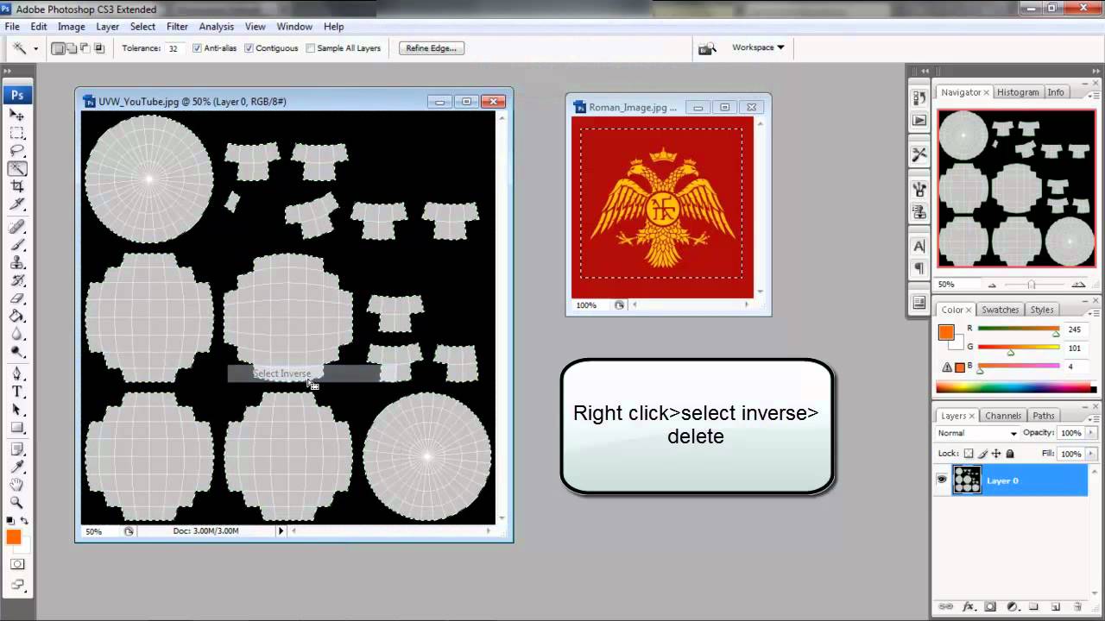The width and height of the screenshot is (1105, 621).
Task: Choose Select Inverse from context menu
Action: pyautogui.click(x=304, y=373)
